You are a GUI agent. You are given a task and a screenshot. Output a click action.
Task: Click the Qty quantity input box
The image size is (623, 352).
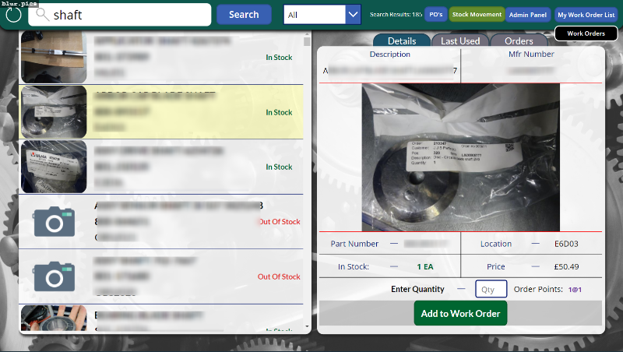491,289
